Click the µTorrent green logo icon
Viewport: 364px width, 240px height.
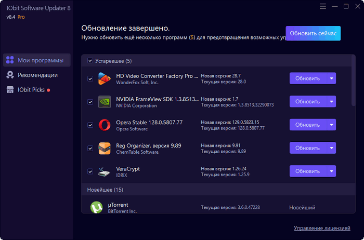coord(96,207)
